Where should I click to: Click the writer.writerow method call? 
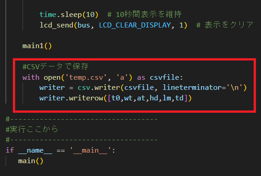point(72,98)
